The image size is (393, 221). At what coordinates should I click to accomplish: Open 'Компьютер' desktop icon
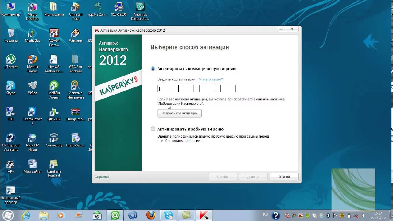11,9
